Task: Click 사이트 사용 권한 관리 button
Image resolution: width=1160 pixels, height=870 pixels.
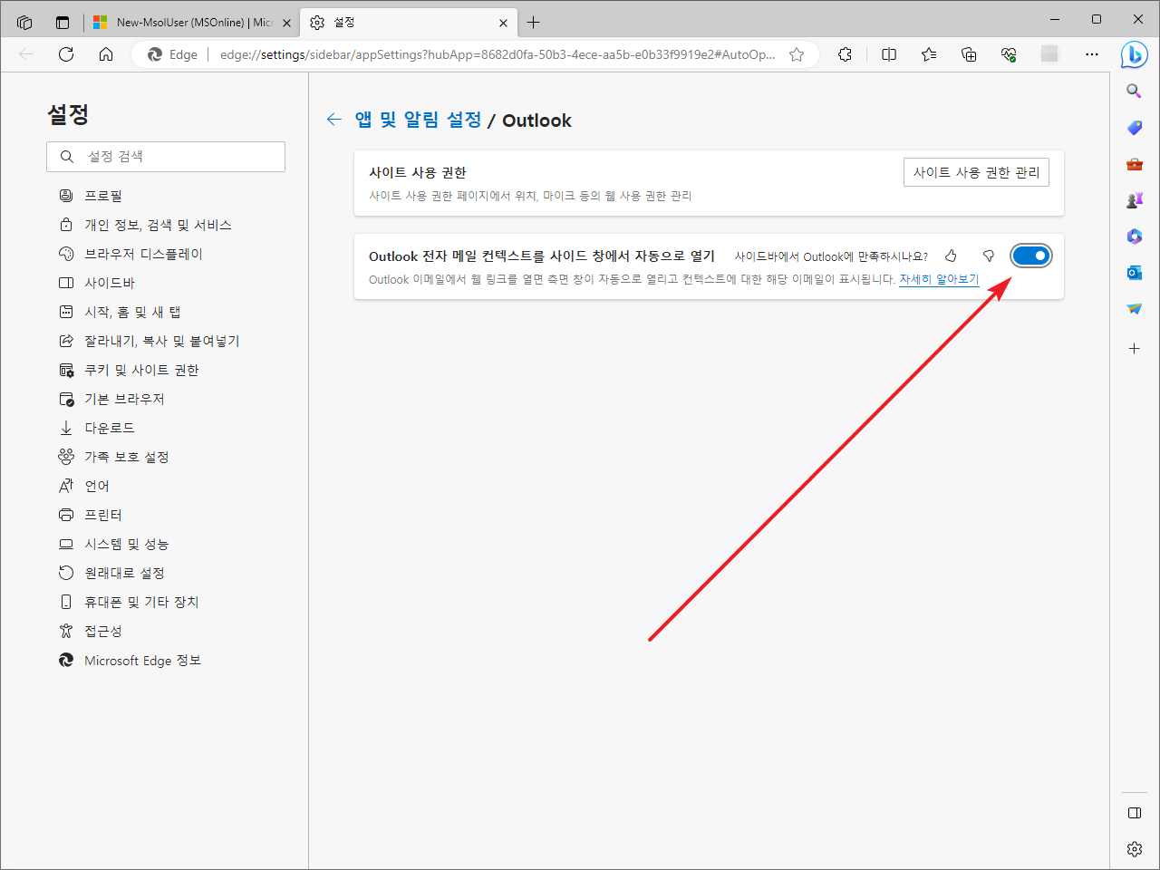Action: pyautogui.click(x=976, y=172)
